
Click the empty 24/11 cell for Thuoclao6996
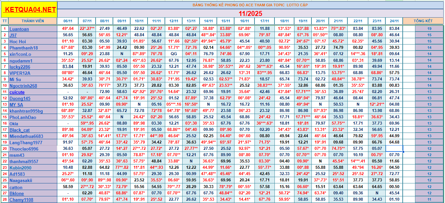coord(394,149)
